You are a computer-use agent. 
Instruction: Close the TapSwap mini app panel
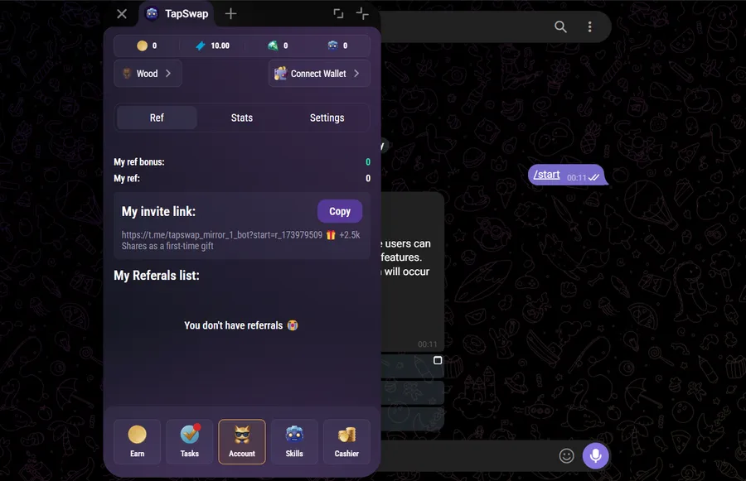122,14
